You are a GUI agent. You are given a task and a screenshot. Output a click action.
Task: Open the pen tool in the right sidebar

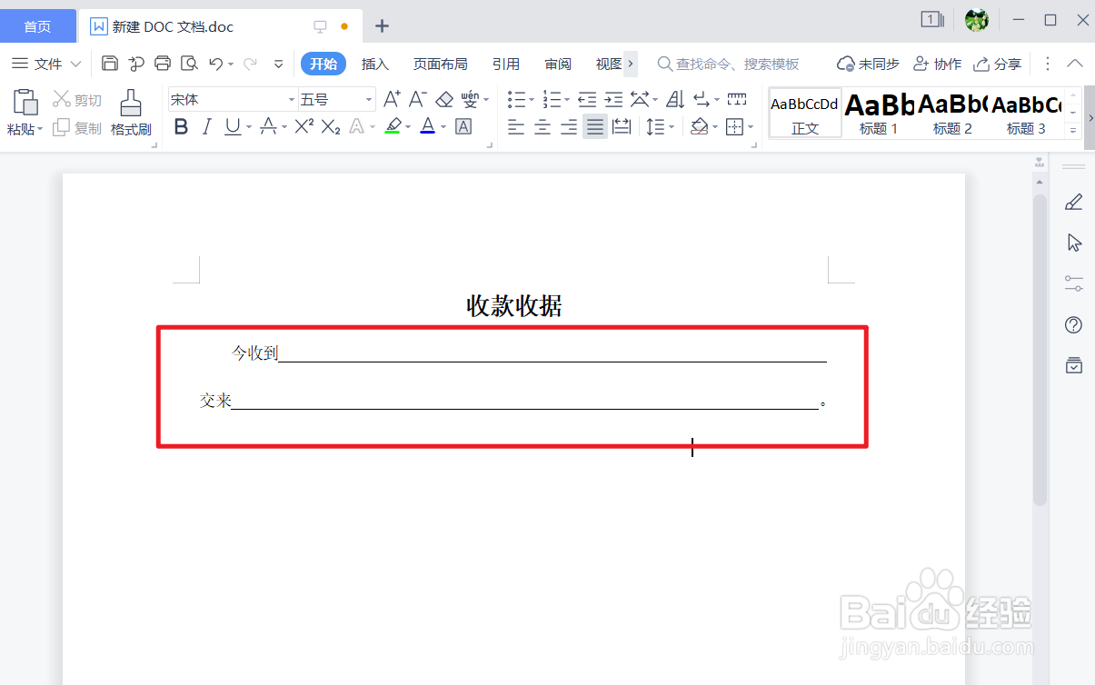1074,202
